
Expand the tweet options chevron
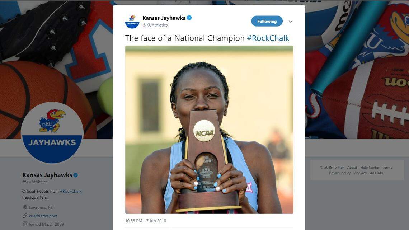click(291, 21)
